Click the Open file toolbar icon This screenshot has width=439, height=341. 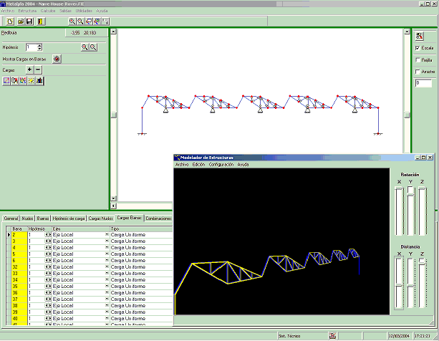(20, 21)
